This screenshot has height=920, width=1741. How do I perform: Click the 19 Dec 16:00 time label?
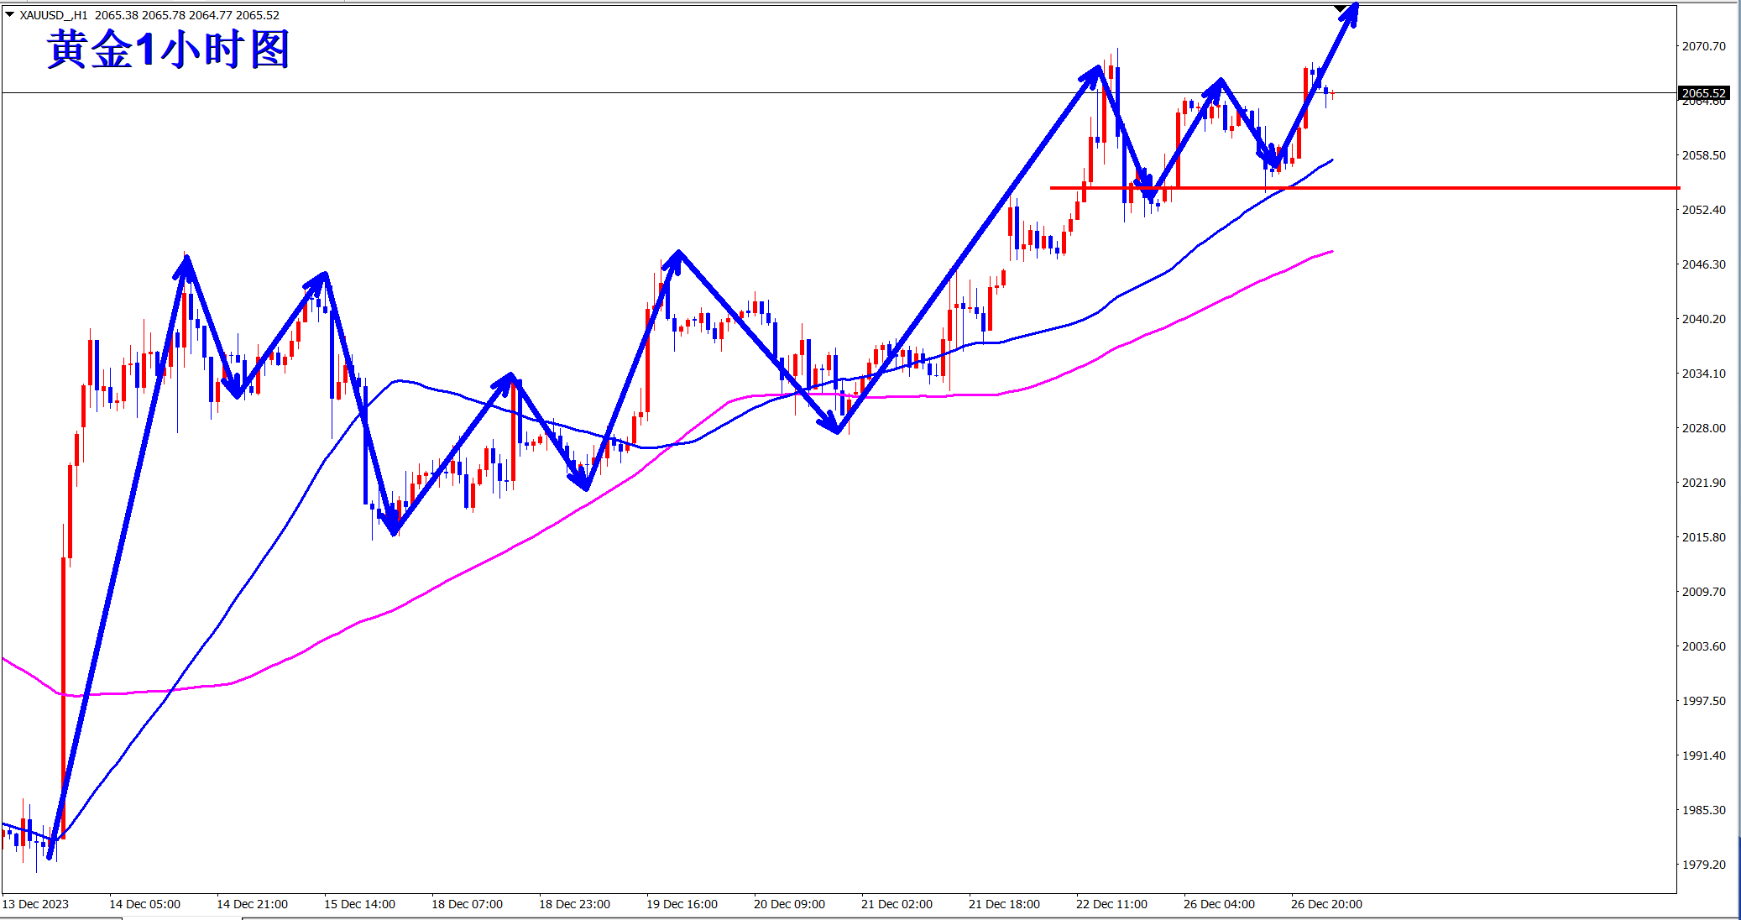[682, 904]
